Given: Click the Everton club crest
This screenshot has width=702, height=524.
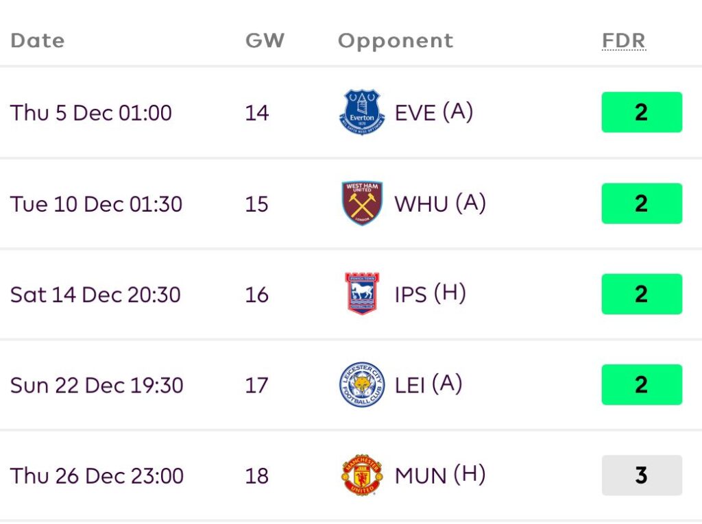Looking at the screenshot, I should tap(362, 112).
